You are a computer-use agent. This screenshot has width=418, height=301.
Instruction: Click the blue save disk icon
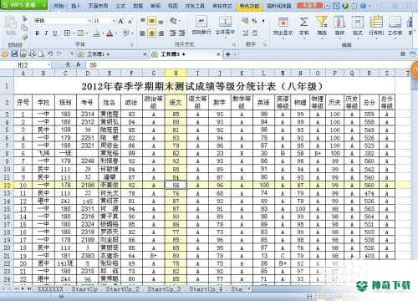14,54
